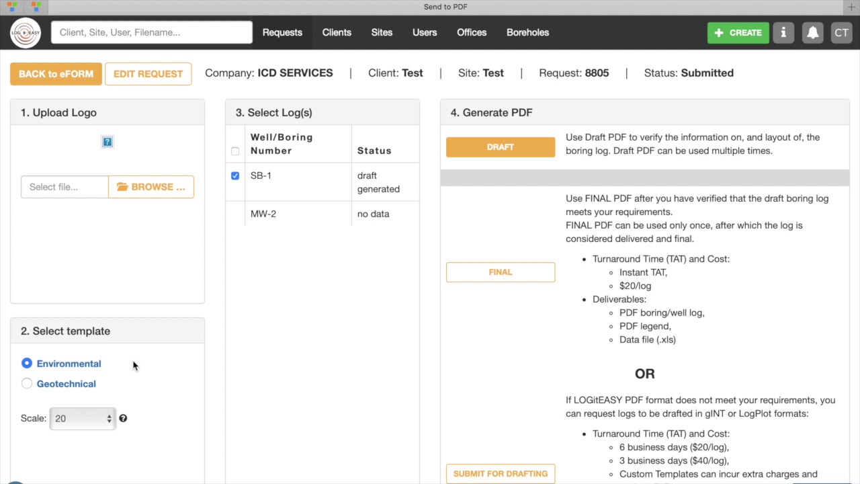Open the Clients menu item

pos(337,32)
